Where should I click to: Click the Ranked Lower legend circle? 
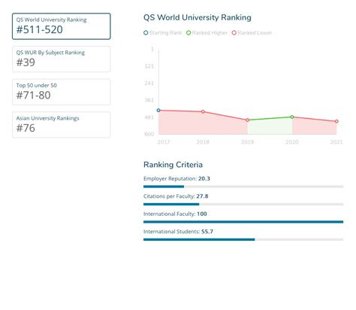point(234,32)
